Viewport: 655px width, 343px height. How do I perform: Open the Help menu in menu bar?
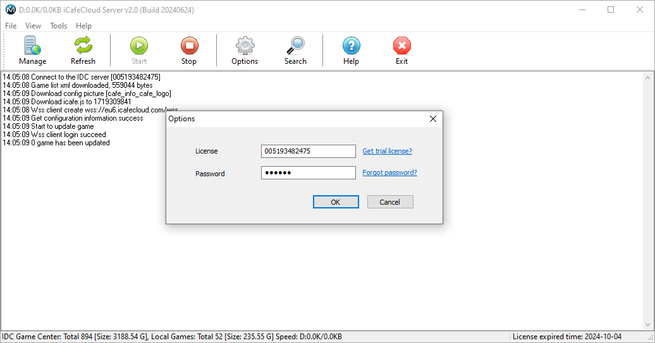83,26
